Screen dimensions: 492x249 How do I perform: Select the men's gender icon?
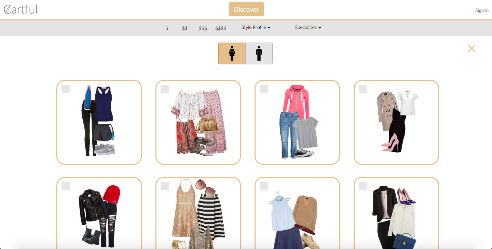pos(259,53)
